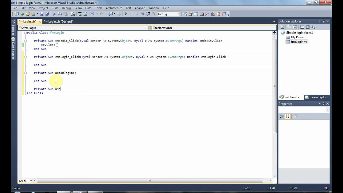Collapse the Public Class frmLogin outline
The image size is (343, 193).
pyautogui.click(x=25, y=33)
